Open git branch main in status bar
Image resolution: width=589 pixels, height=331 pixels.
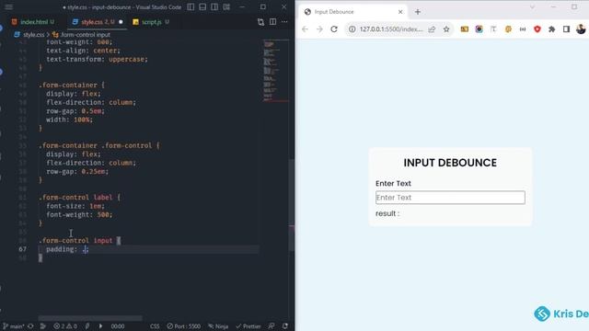click(x=14, y=326)
